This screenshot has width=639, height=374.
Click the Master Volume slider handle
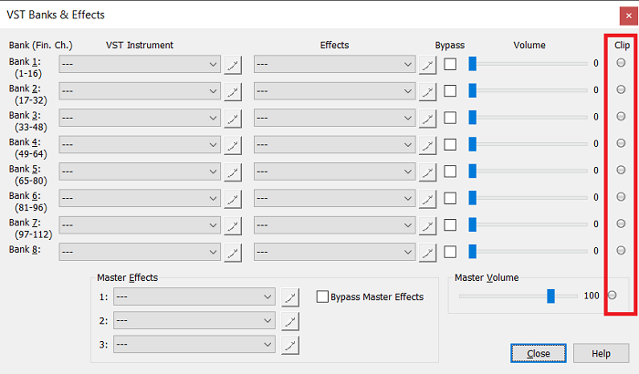[x=550, y=296]
